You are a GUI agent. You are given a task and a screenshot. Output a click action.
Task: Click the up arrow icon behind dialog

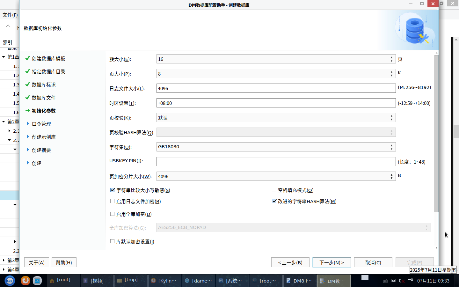pyautogui.click(x=8, y=28)
